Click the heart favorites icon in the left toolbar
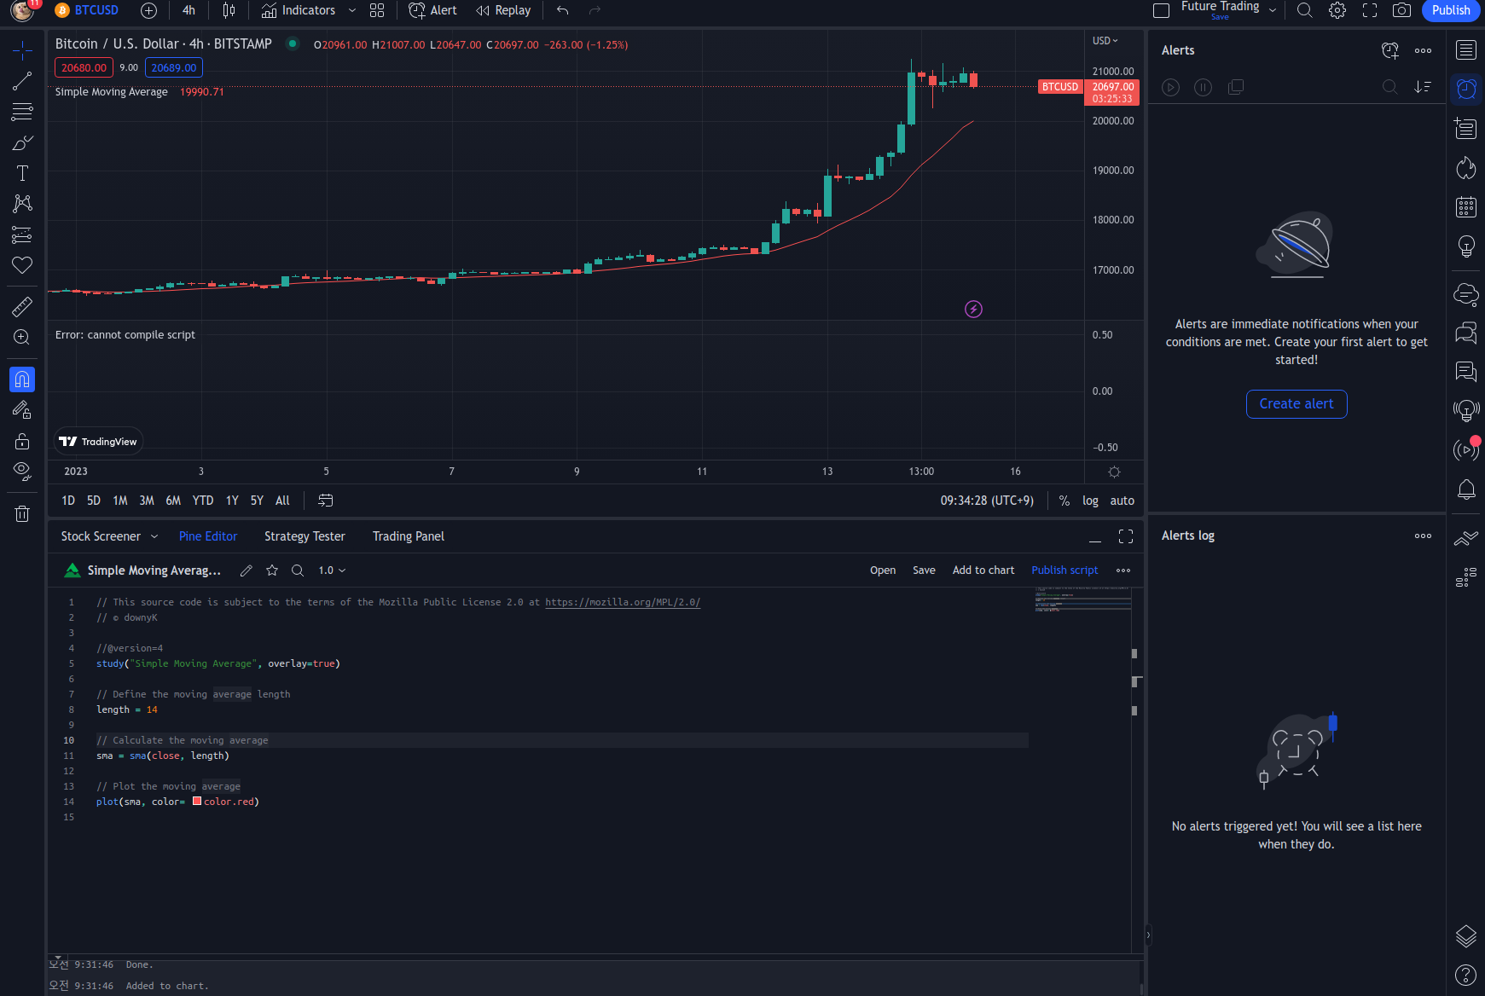Screen dimensions: 1485x996 click(22, 265)
